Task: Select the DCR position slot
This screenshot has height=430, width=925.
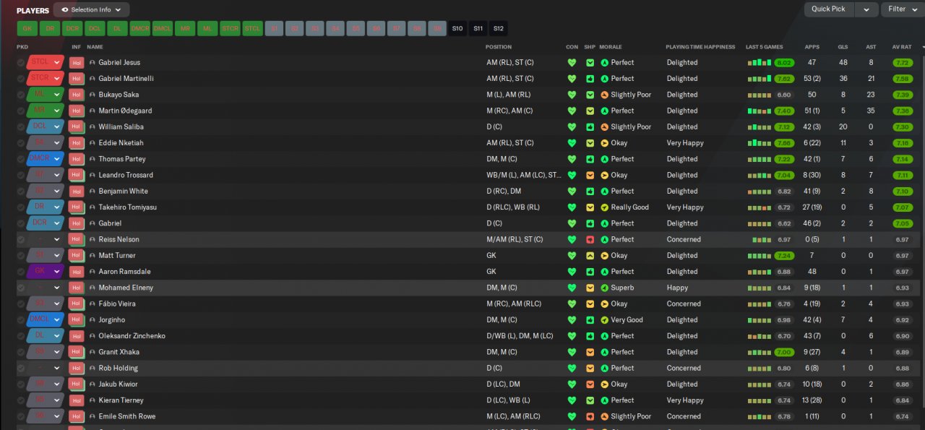Action: pos(72,29)
